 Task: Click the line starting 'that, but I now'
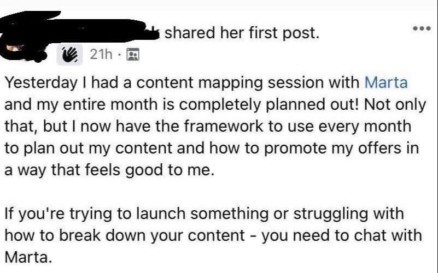pos(208,126)
